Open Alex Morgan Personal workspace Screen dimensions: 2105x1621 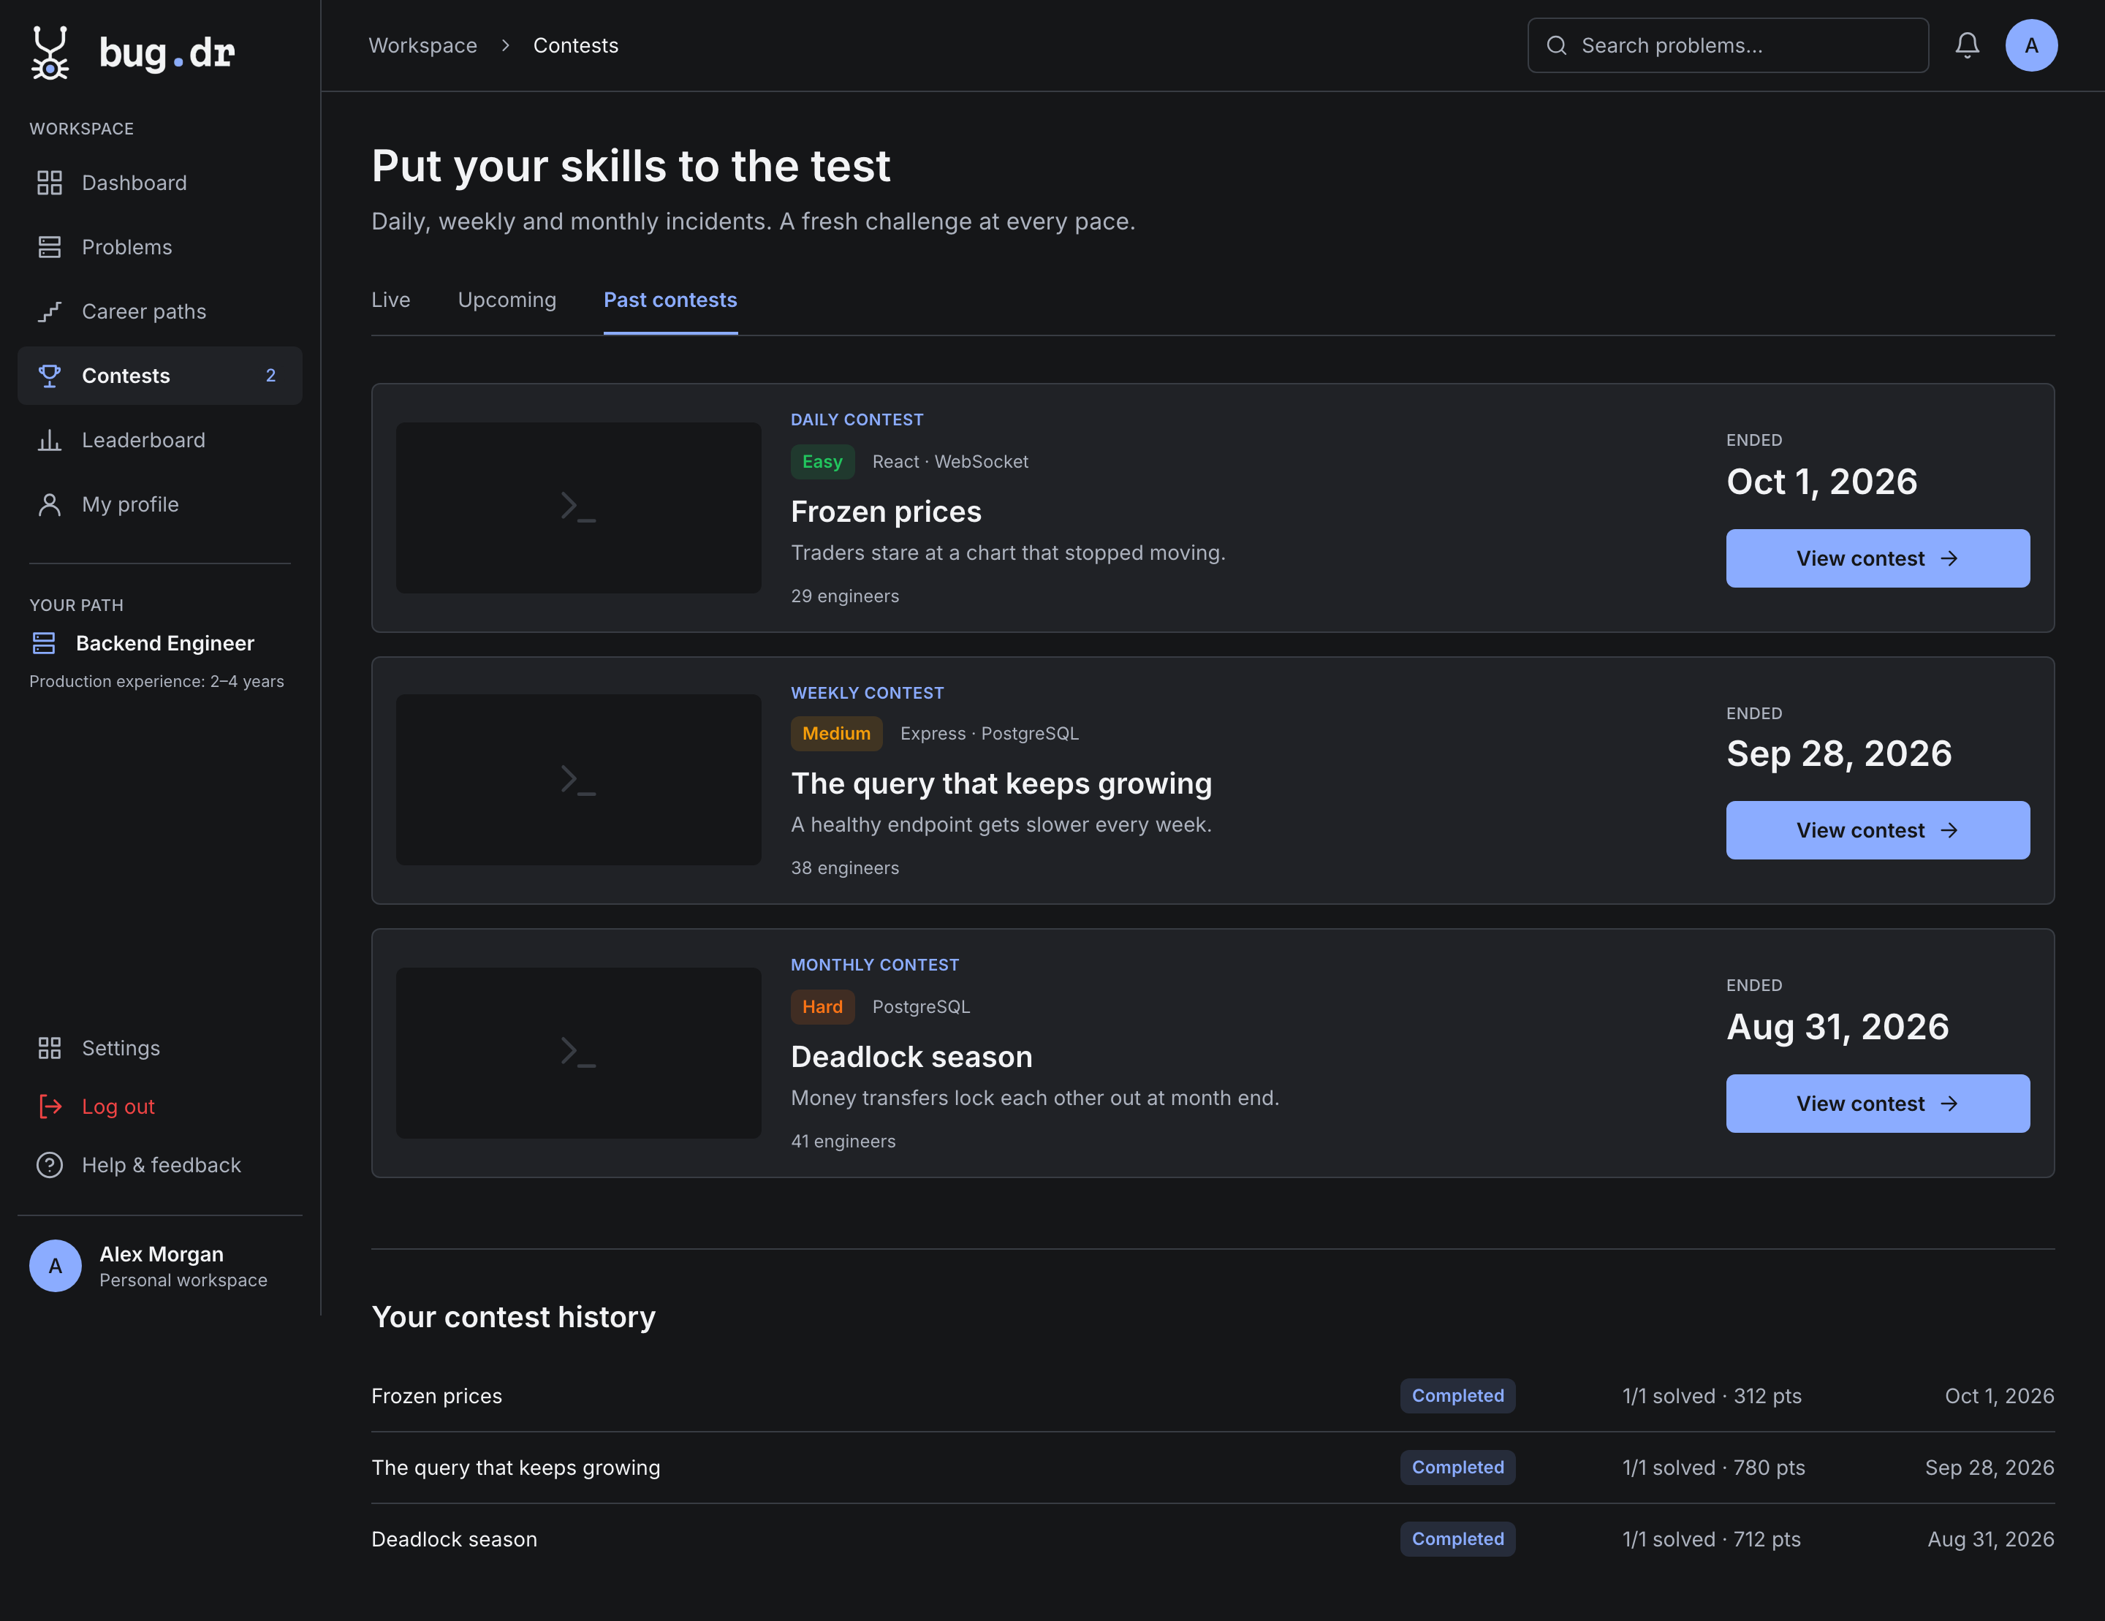[160, 1267]
